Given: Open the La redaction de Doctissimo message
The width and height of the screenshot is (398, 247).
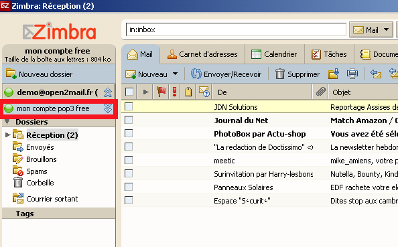Looking at the screenshot, I should (260, 147).
